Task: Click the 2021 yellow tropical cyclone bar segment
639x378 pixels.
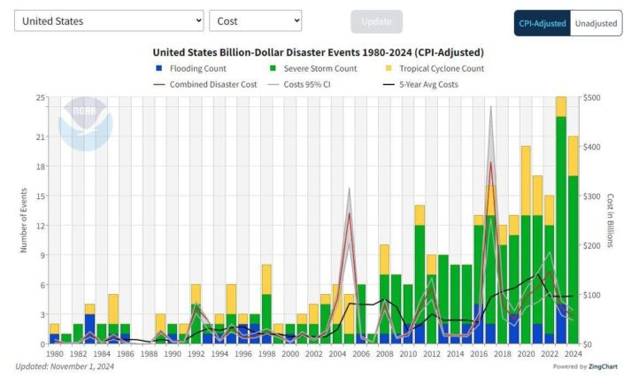Action: [537, 196]
